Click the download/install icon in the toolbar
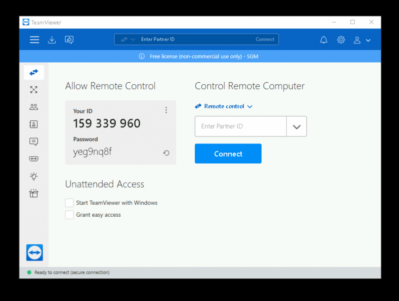Screen dimensions: 399x301 pyautogui.click(x=52, y=40)
